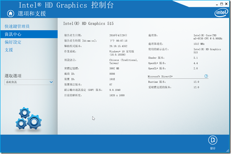
Task: Click OpenCL version value 2.0
Action: point(196,69)
